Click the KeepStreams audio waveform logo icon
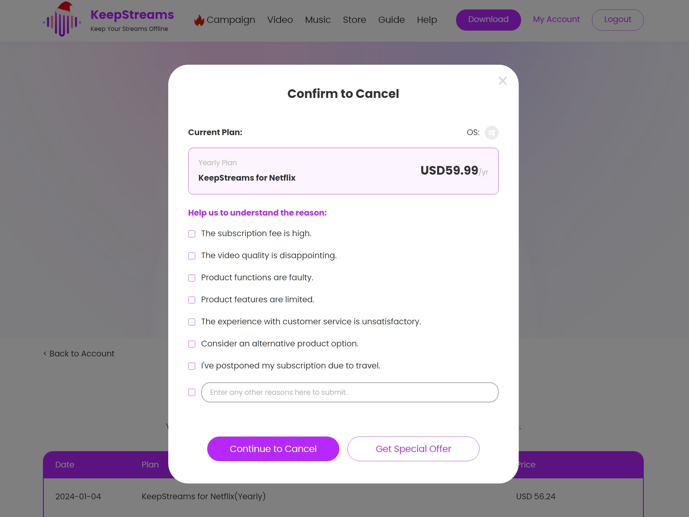This screenshot has height=517, width=689. pyautogui.click(x=61, y=20)
